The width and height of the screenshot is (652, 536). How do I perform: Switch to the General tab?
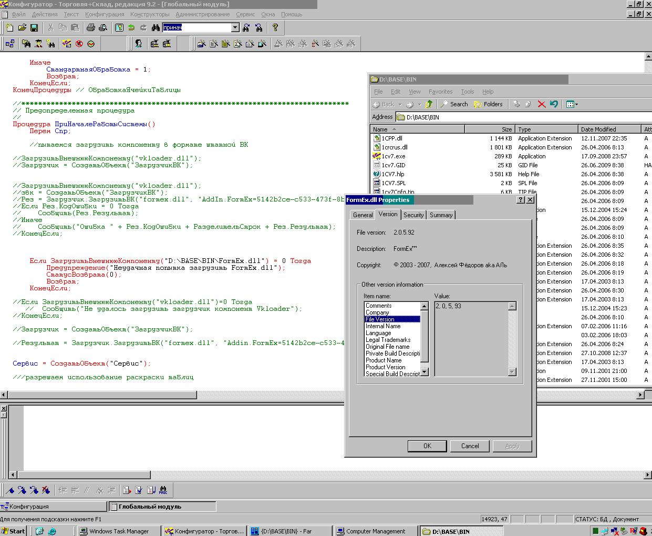pyautogui.click(x=363, y=215)
